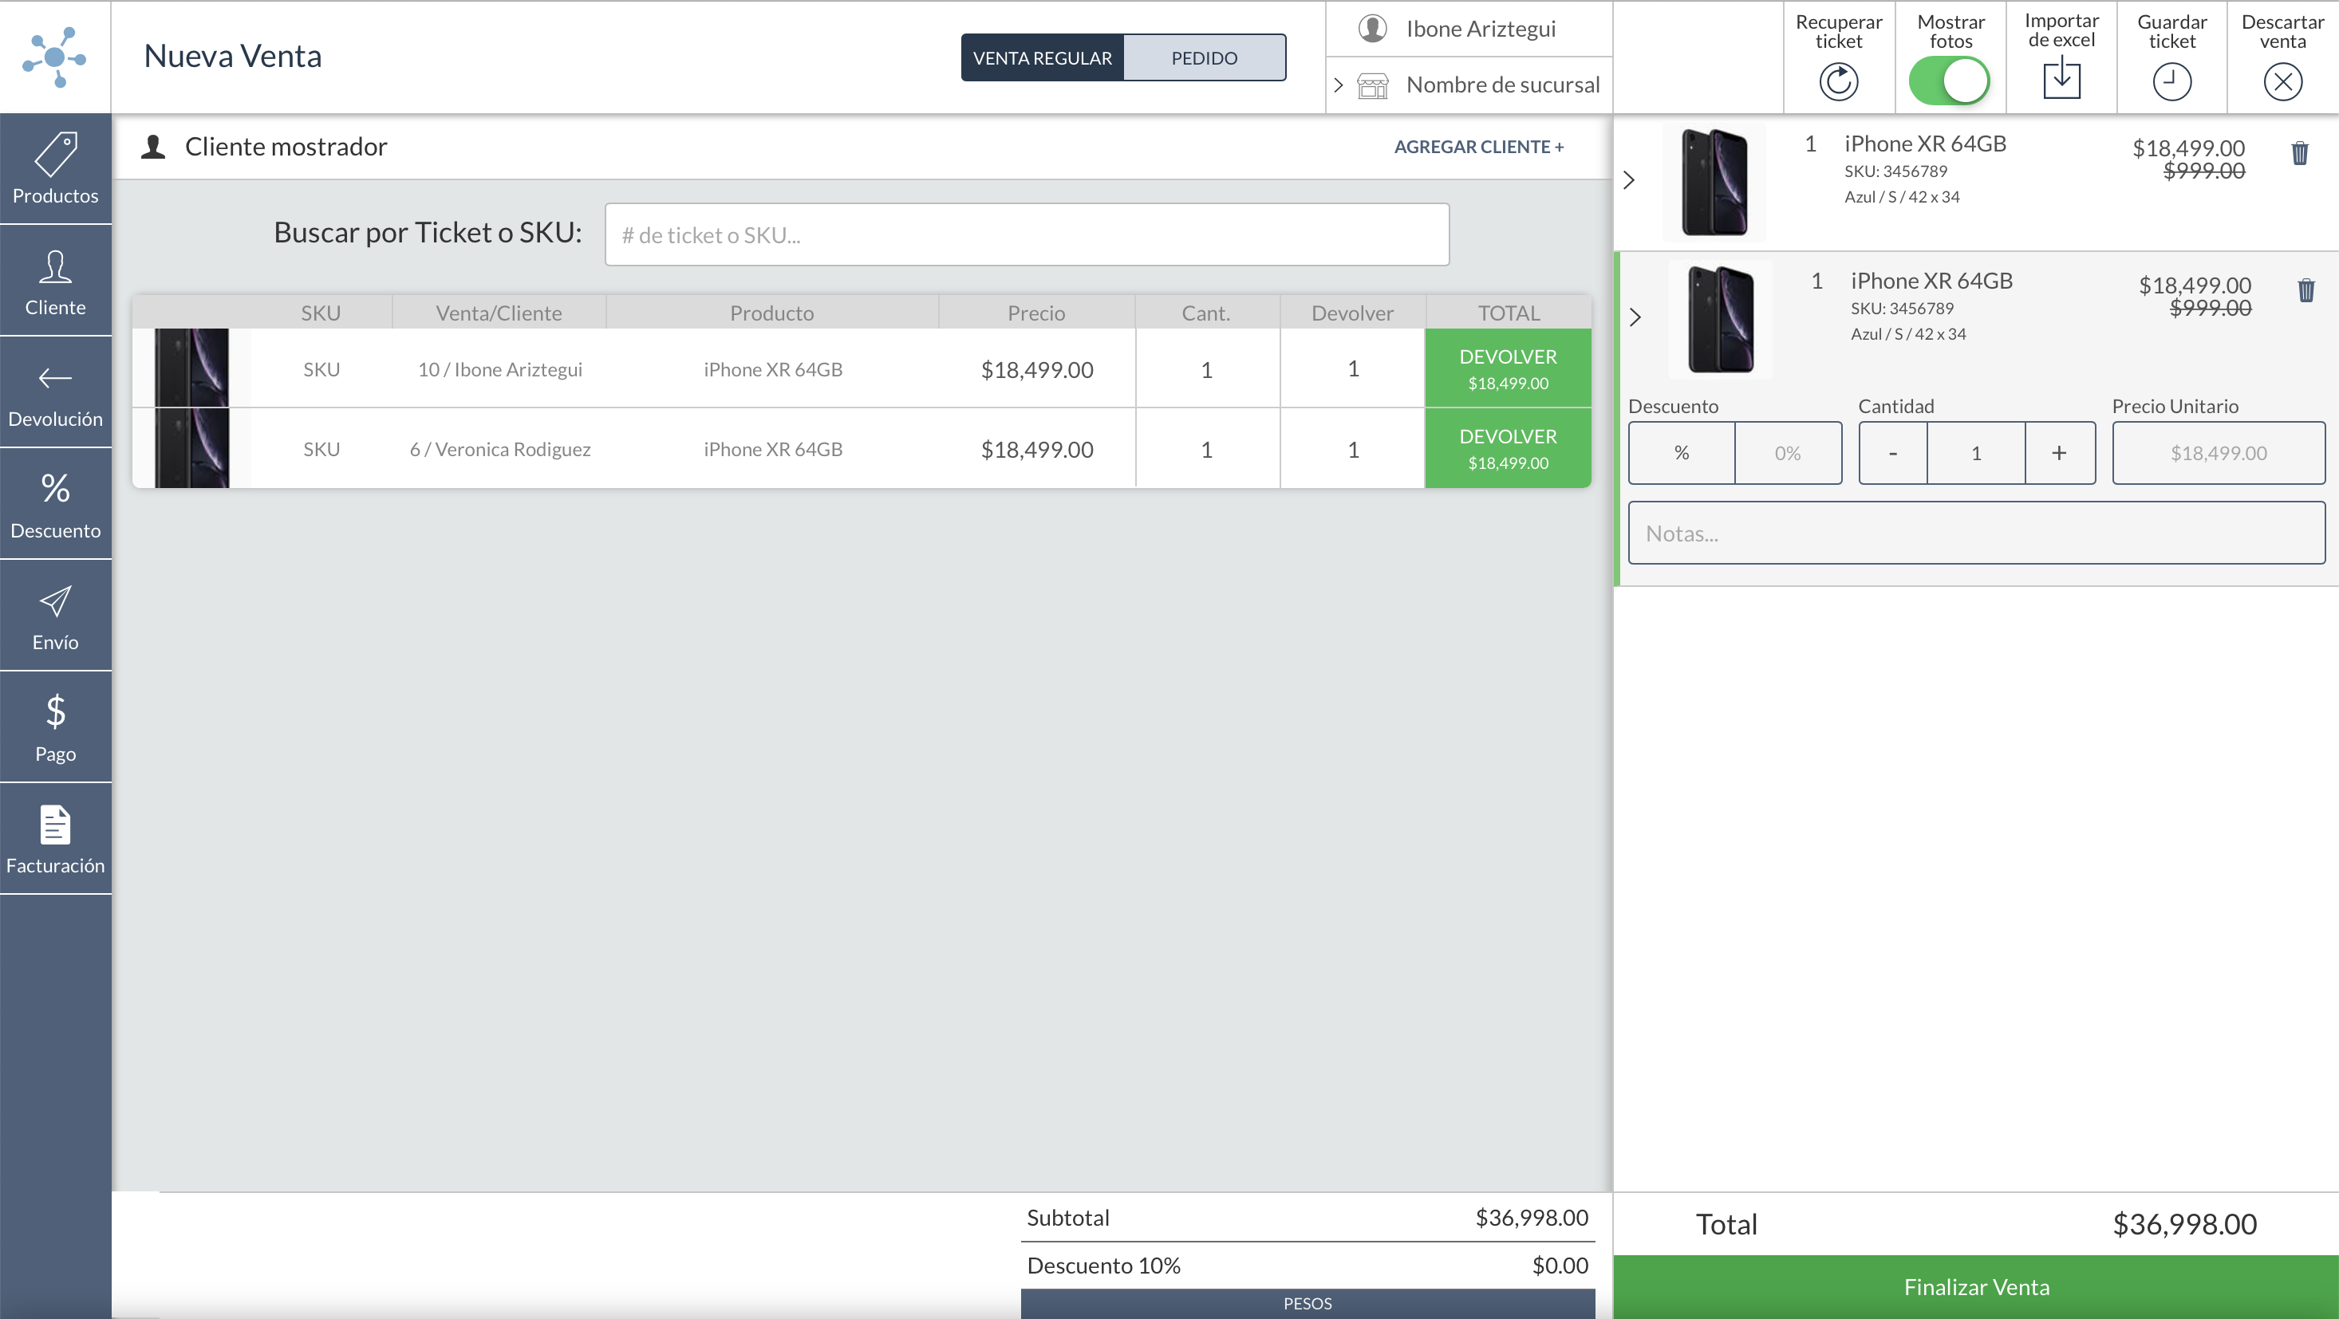
Task: Open the Devolución sidebar section
Action: (55, 392)
